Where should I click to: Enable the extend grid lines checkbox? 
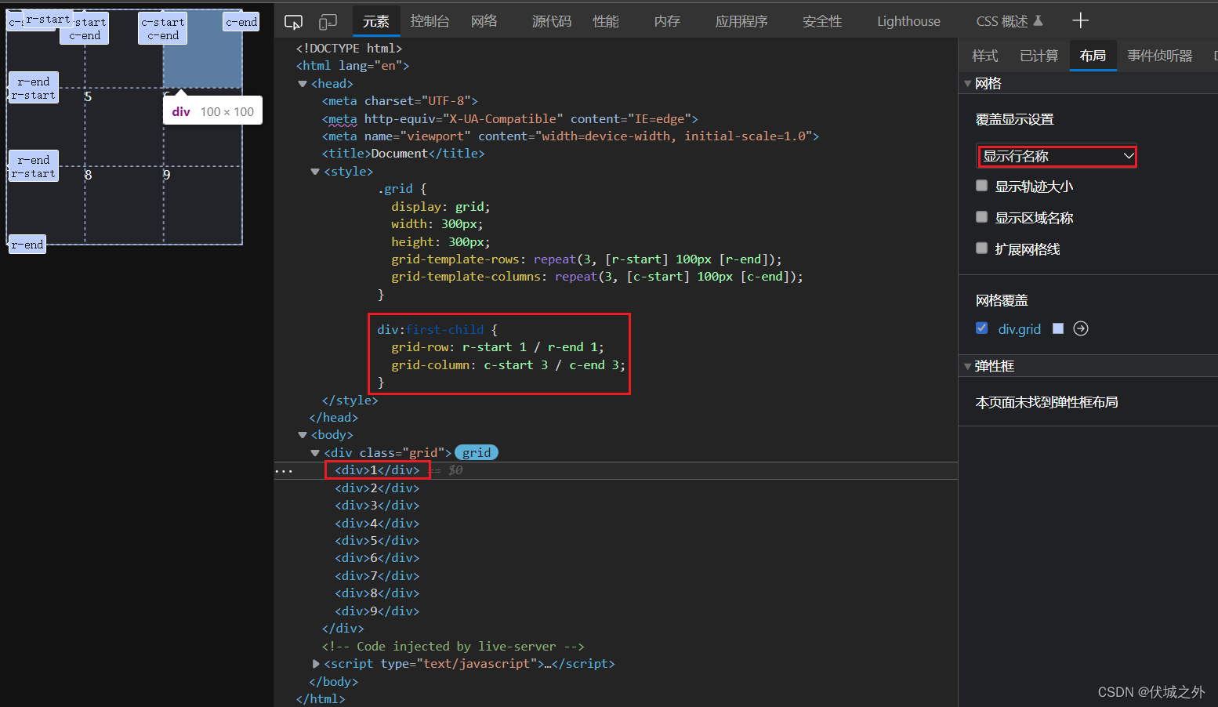pyautogui.click(x=981, y=248)
